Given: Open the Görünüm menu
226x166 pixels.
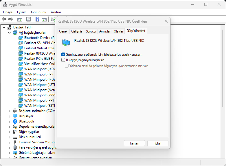Looking at the screenshot, I should (38, 12).
